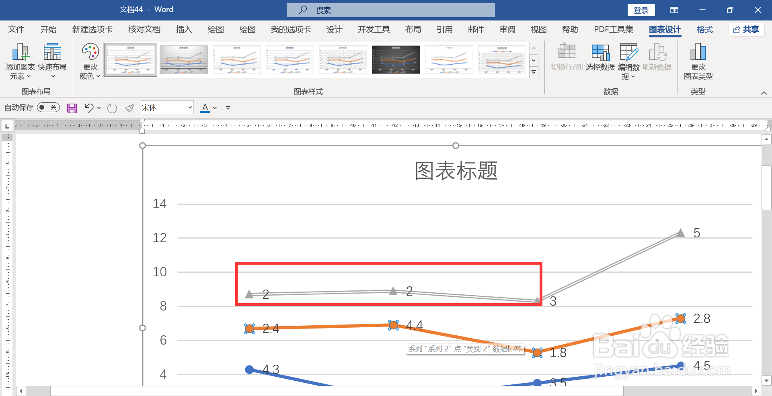
Task: Click the 共享 Share button
Action: tap(747, 29)
